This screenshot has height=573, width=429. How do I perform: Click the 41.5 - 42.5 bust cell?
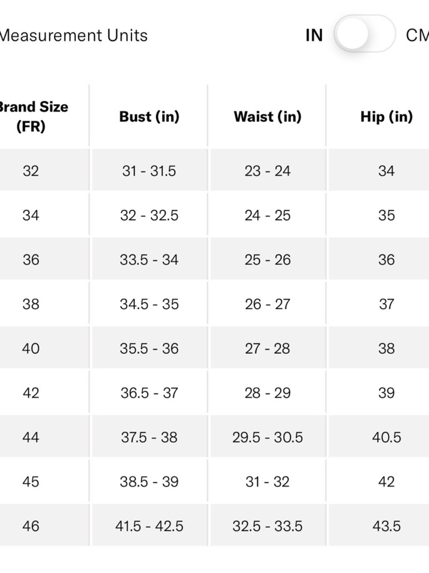149,526
